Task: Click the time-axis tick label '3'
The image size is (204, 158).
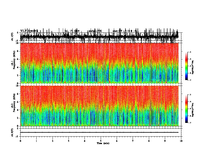Action: coord(69,141)
